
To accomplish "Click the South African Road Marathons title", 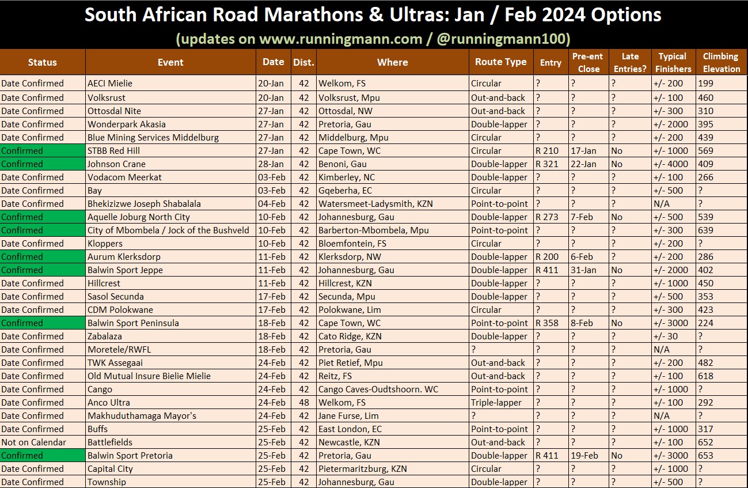I will (373, 14).
